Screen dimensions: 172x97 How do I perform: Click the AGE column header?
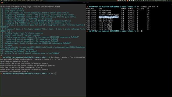pos(148,9)
